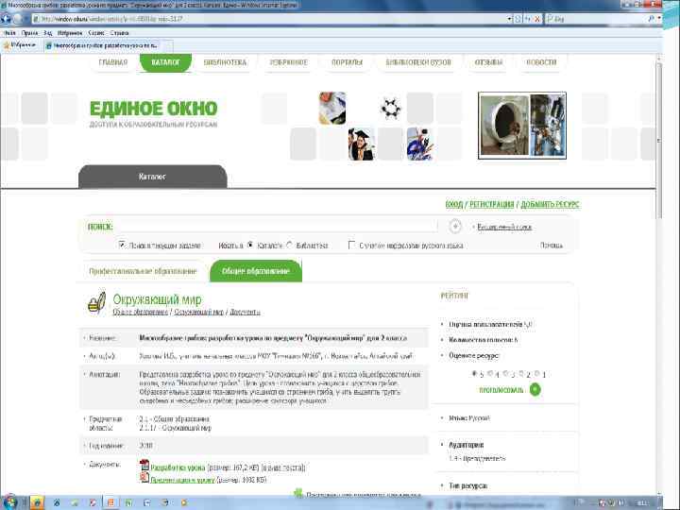Open the Избранное favorites star button
Screen dimensions: 680x510
pos(20,44)
